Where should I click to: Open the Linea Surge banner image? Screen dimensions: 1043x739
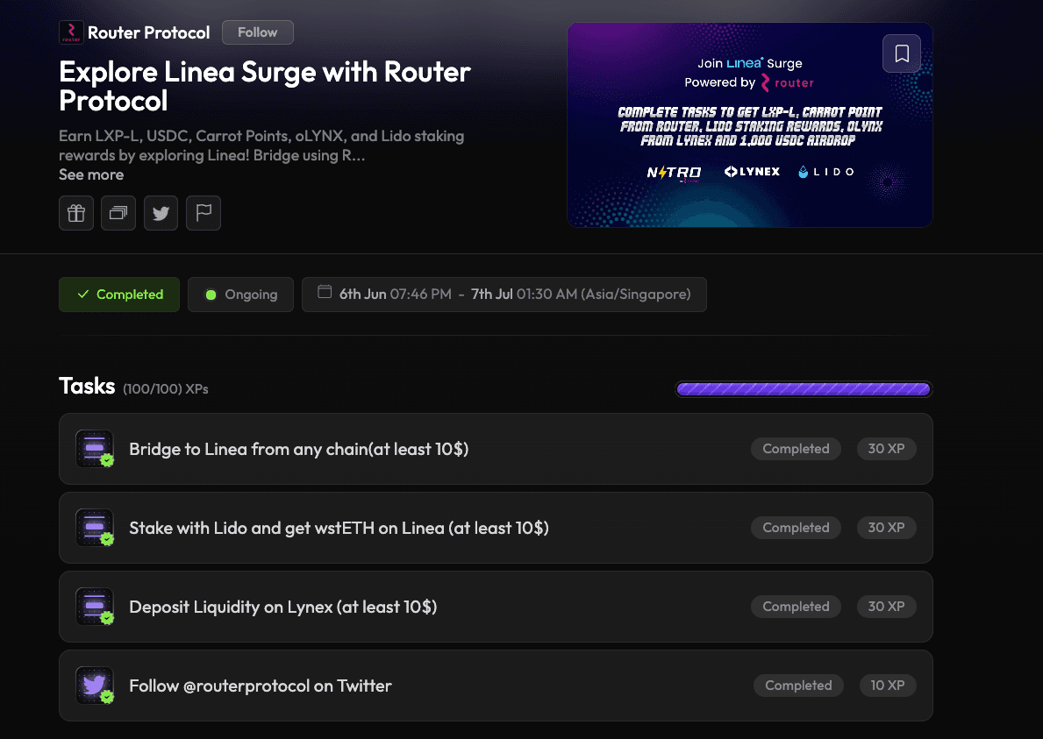pyautogui.click(x=750, y=125)
